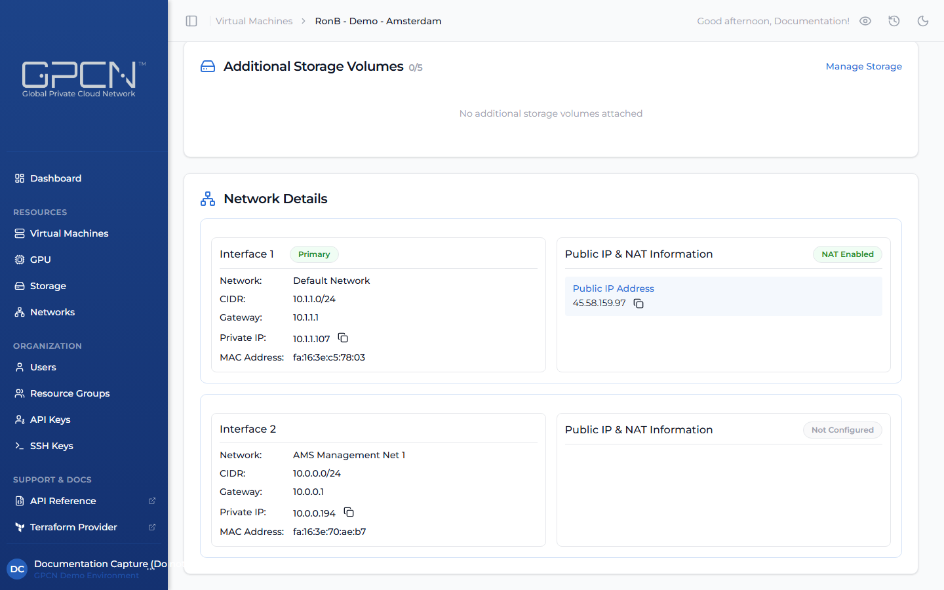Click the Terraform Provider logo icon

20,527
